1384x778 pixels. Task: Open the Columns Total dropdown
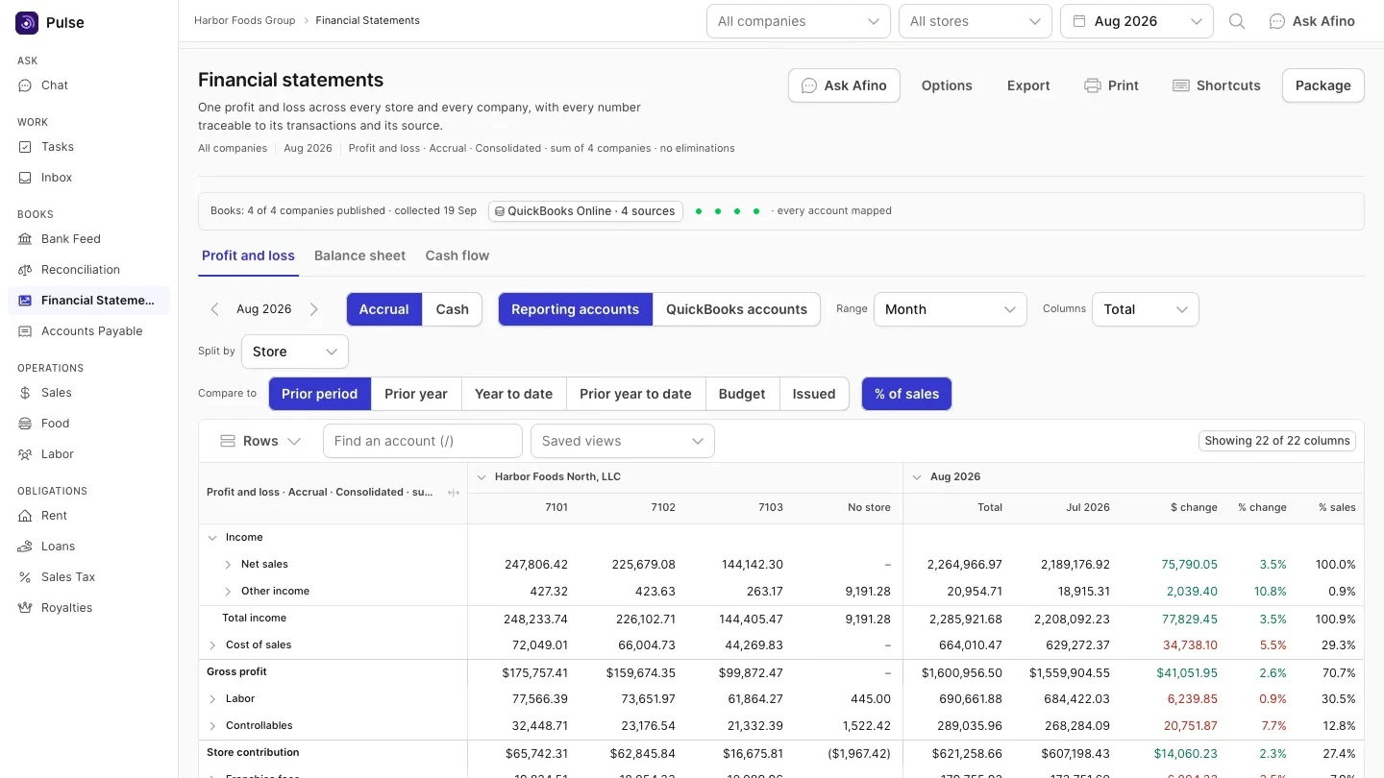click(1146, 309)
